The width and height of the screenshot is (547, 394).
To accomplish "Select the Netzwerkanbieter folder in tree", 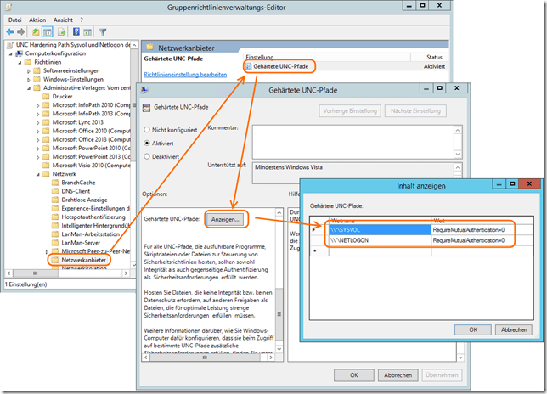I will tap(85, 259).
